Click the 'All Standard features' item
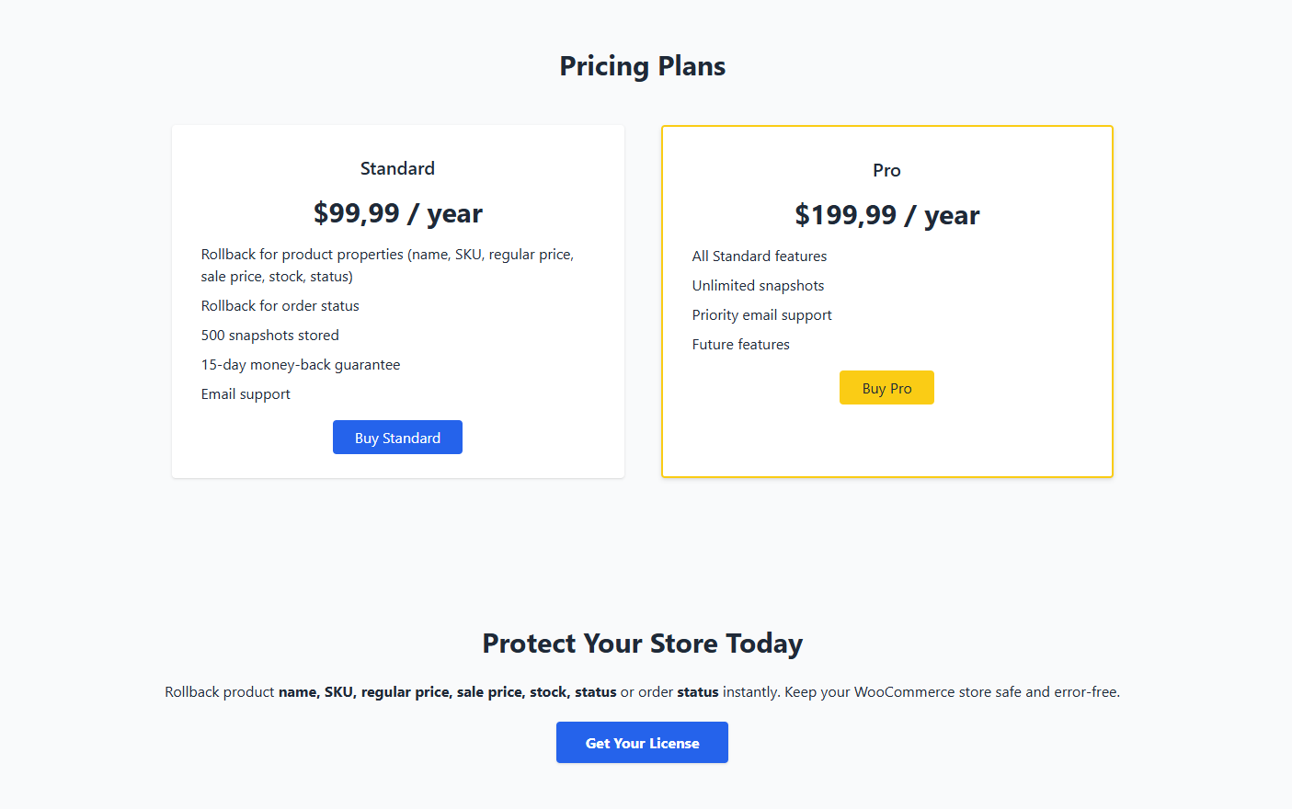The image size is (1292, 809). [x=759, y=256]
